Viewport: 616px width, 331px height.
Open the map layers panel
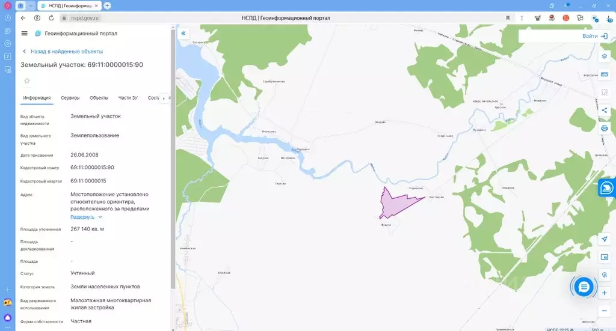pos(605,56)
